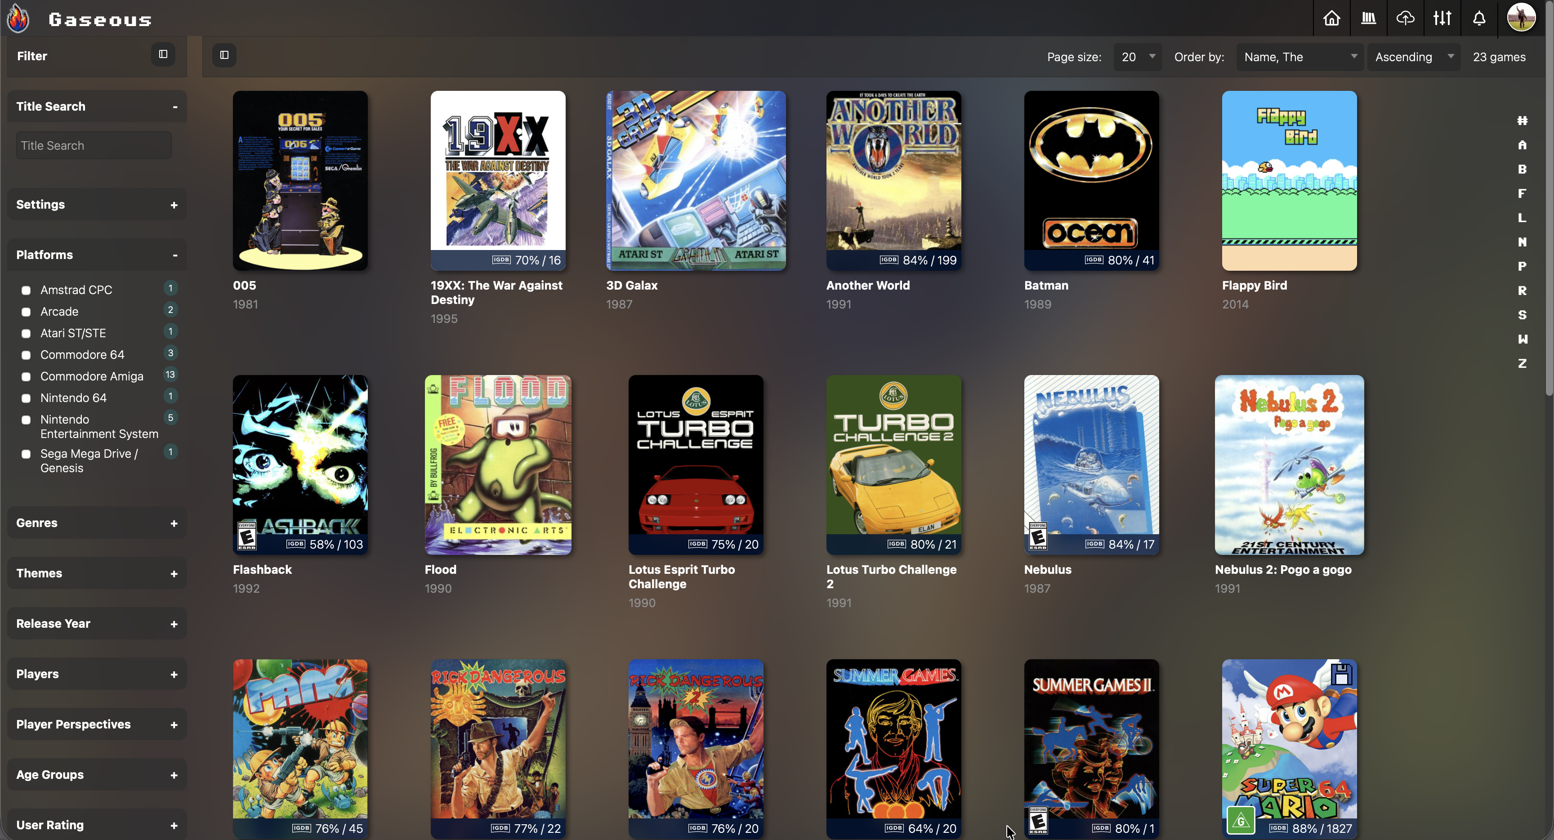
Task: Click the ESRB rating badge on Nebulus
Action: [1038, 536]
